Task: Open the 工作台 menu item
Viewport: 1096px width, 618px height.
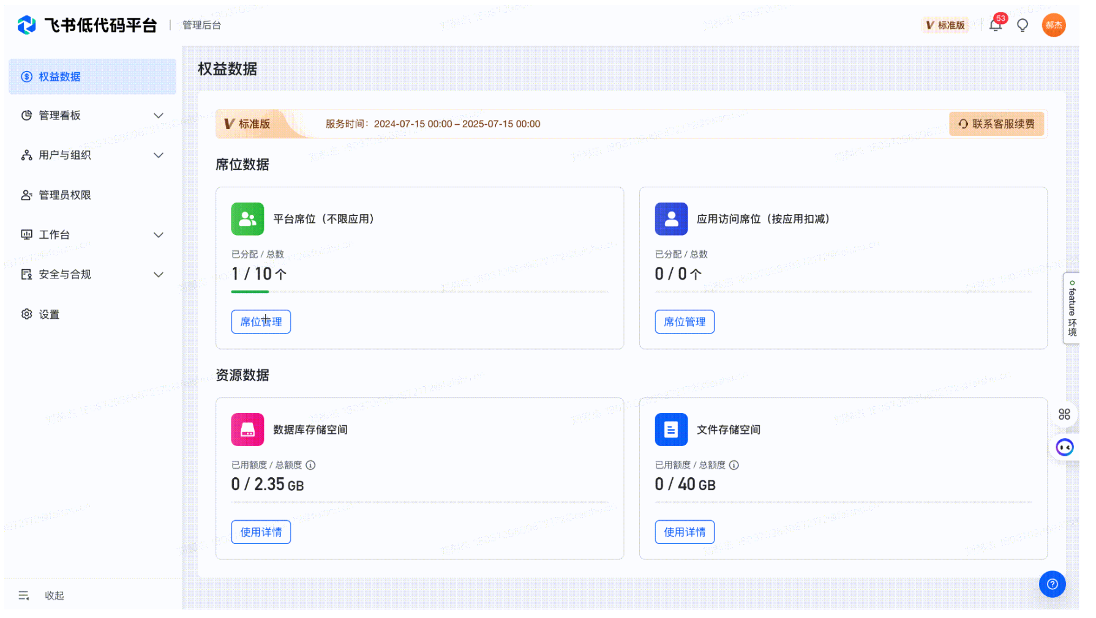Action: 92,235
